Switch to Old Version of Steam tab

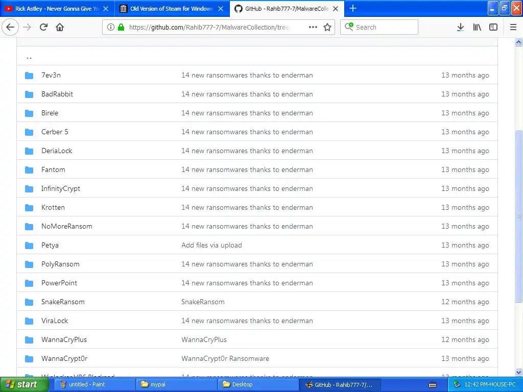click(x=172, y=8)
